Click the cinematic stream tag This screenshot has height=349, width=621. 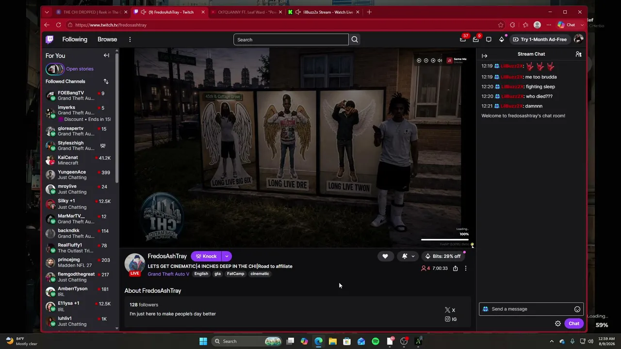(260, 274)
